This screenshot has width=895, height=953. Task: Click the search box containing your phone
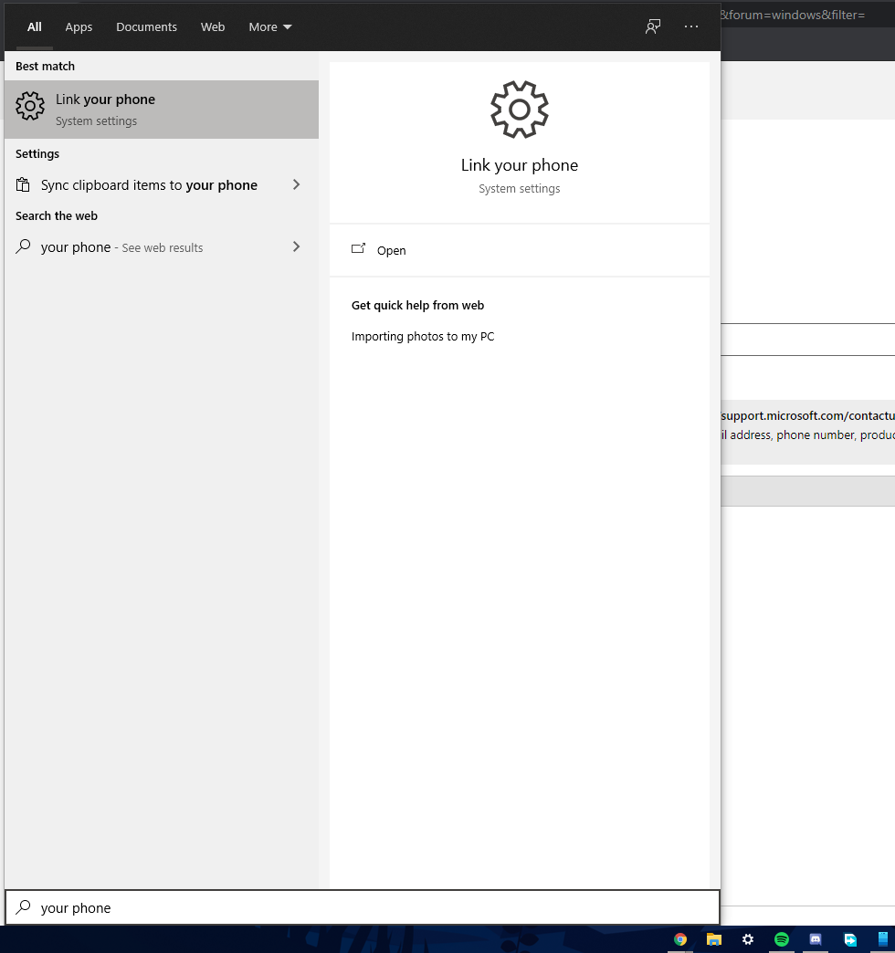pyautogui.click(x=363, y=908)
